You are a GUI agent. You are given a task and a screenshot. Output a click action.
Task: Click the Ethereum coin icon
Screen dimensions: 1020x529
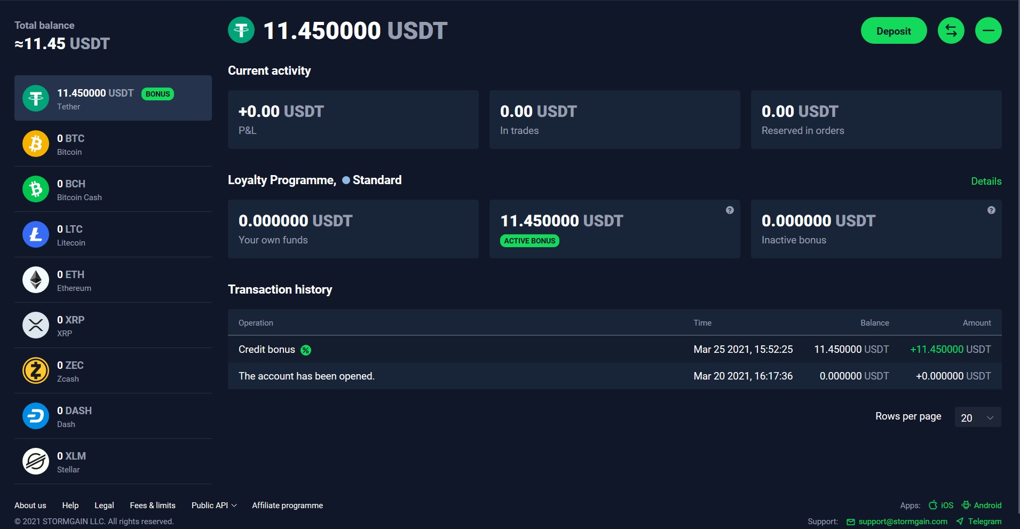click(x=36, y=280)
